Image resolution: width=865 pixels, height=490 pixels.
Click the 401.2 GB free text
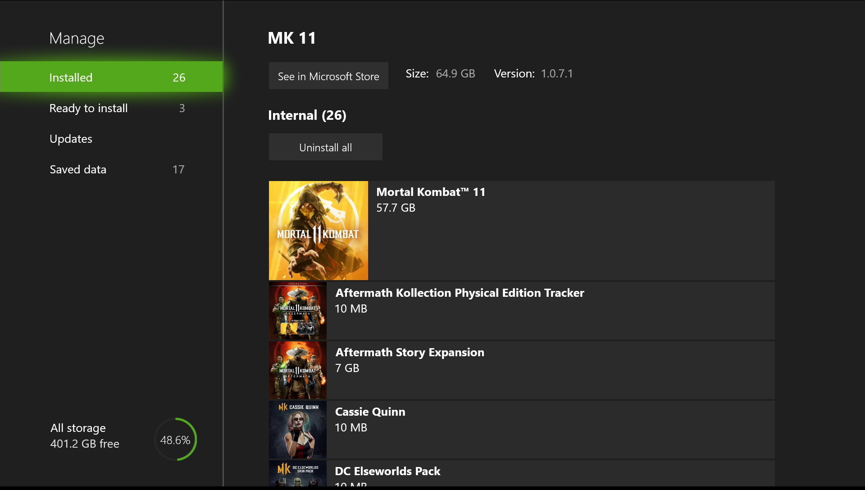(x=85, y=444)
